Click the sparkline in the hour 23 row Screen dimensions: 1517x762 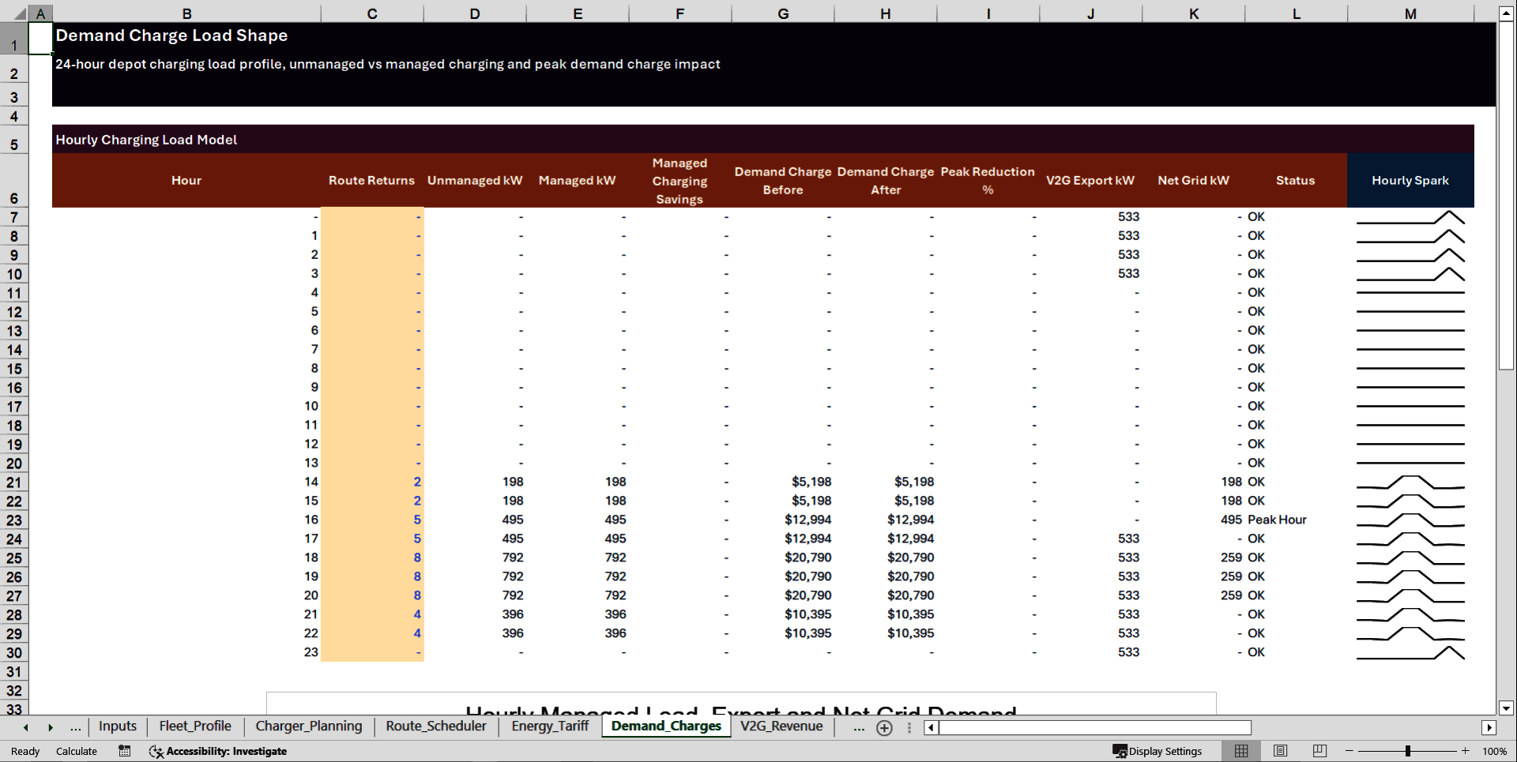coord(1410,652)
